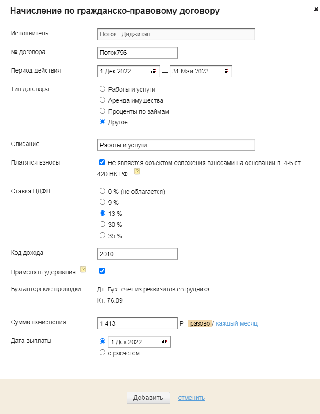Click the отменить link
Screen dimensions: 320x414
click(191, 398)
